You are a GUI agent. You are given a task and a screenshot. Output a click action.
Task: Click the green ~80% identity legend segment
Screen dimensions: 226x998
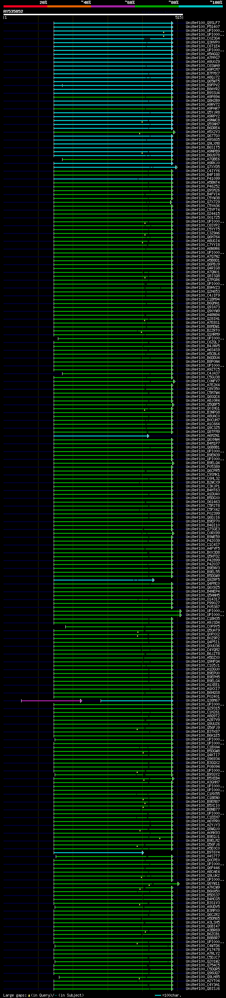point(156,6)
